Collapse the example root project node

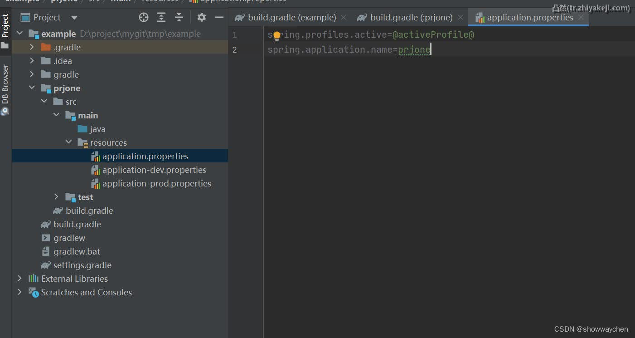point(19,34)
